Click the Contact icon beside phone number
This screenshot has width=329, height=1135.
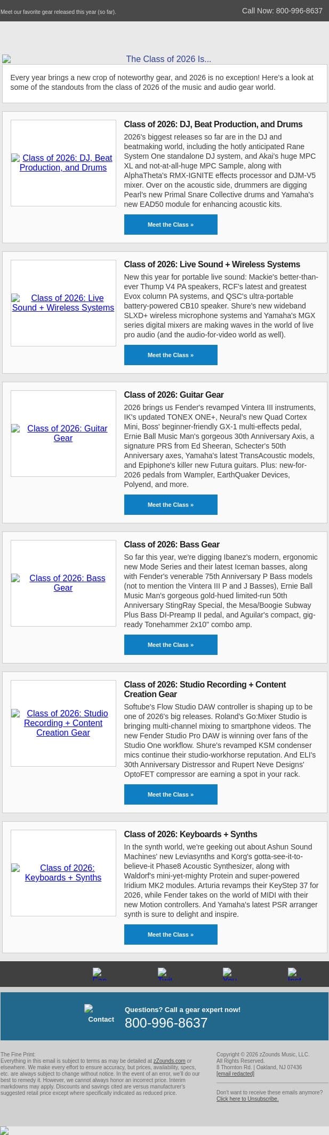click(101, 1014)
